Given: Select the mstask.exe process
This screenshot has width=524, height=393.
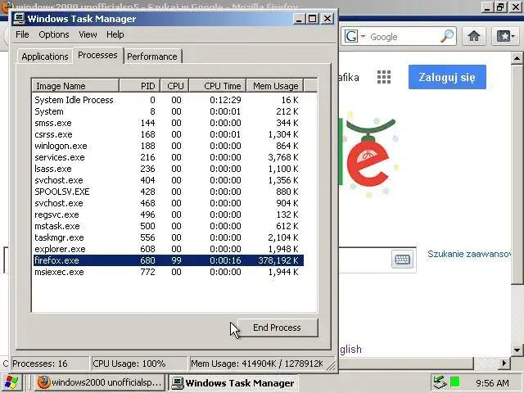Looking at the screenshot, I should pyautogui.click(x=169, y=226).
